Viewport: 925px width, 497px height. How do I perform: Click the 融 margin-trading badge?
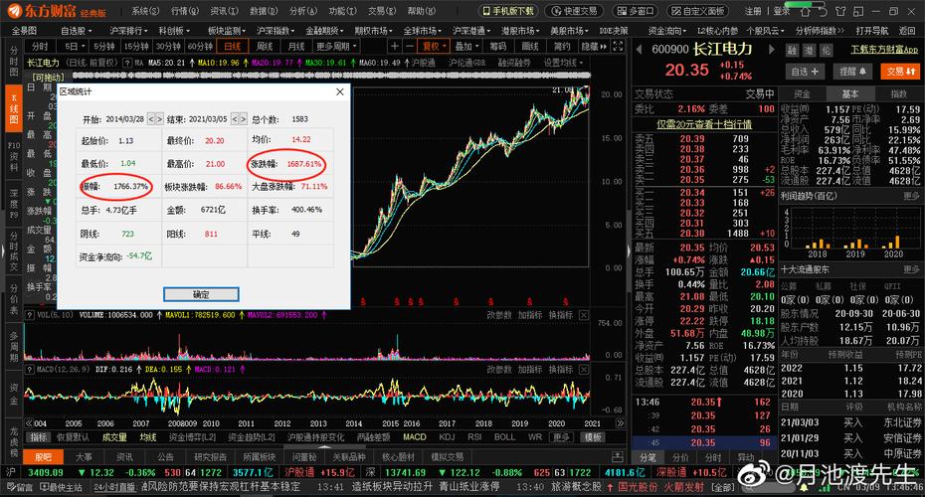click(791, 51)
